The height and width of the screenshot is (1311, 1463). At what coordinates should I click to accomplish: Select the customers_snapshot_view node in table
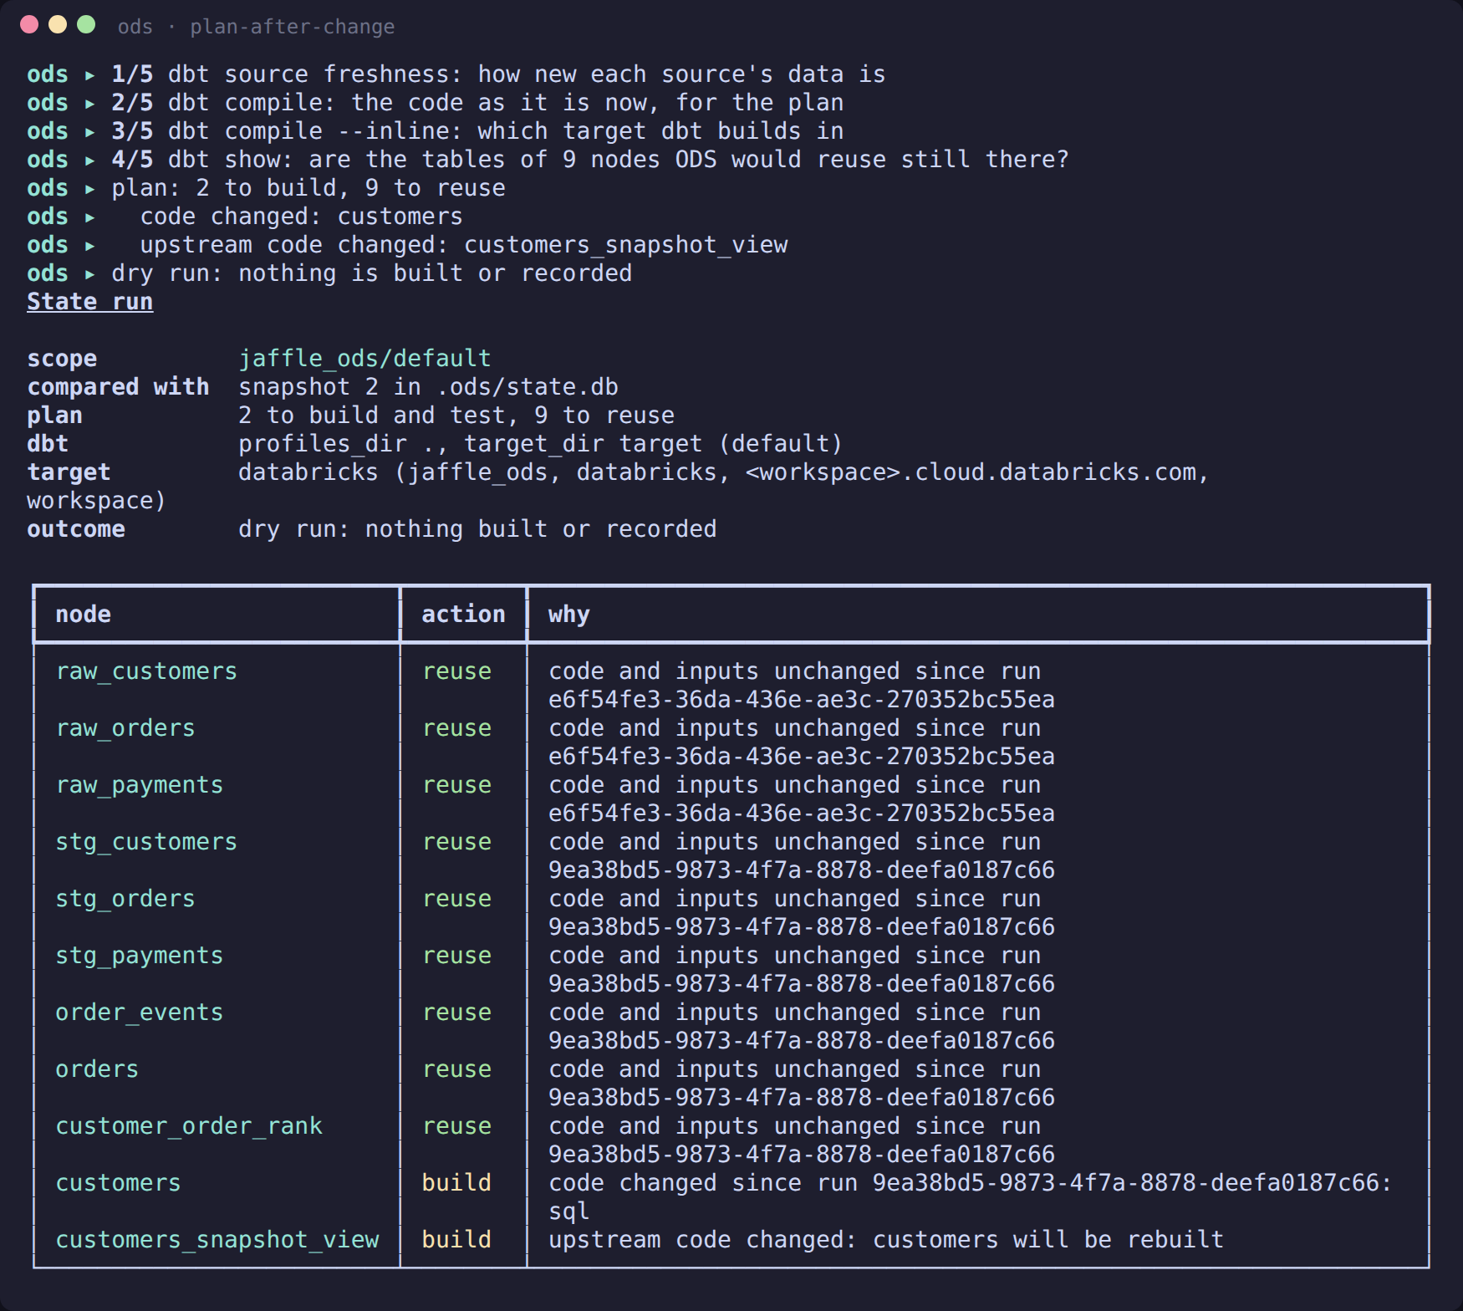click(x=217, y=1240)
